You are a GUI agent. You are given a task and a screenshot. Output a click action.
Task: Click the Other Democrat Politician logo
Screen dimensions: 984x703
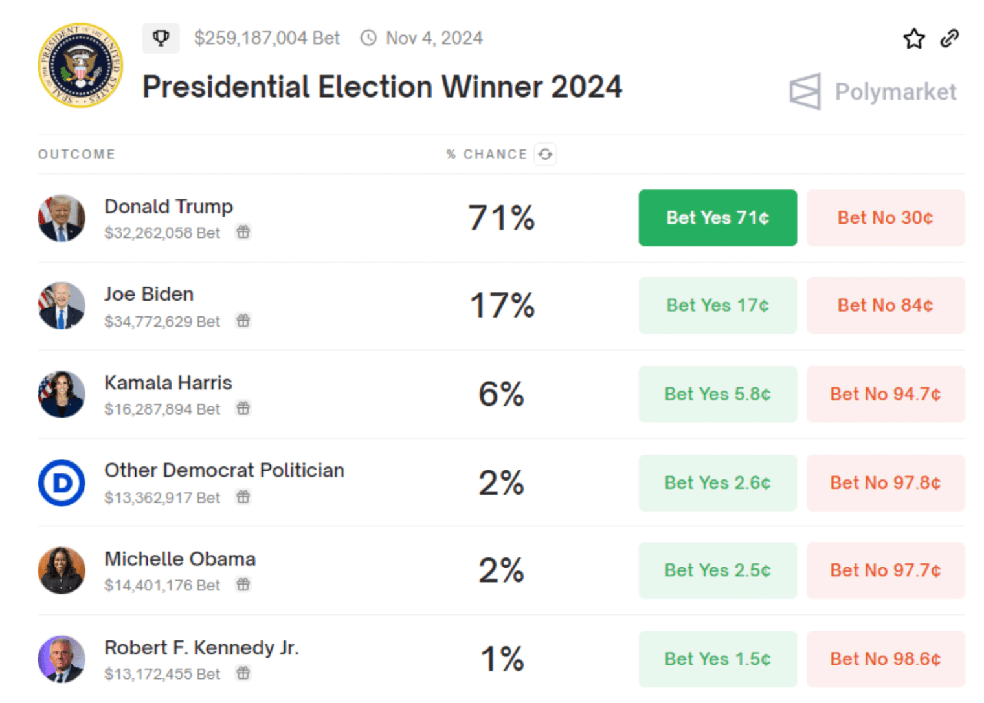pyautogui.click(x=61, y=483)
